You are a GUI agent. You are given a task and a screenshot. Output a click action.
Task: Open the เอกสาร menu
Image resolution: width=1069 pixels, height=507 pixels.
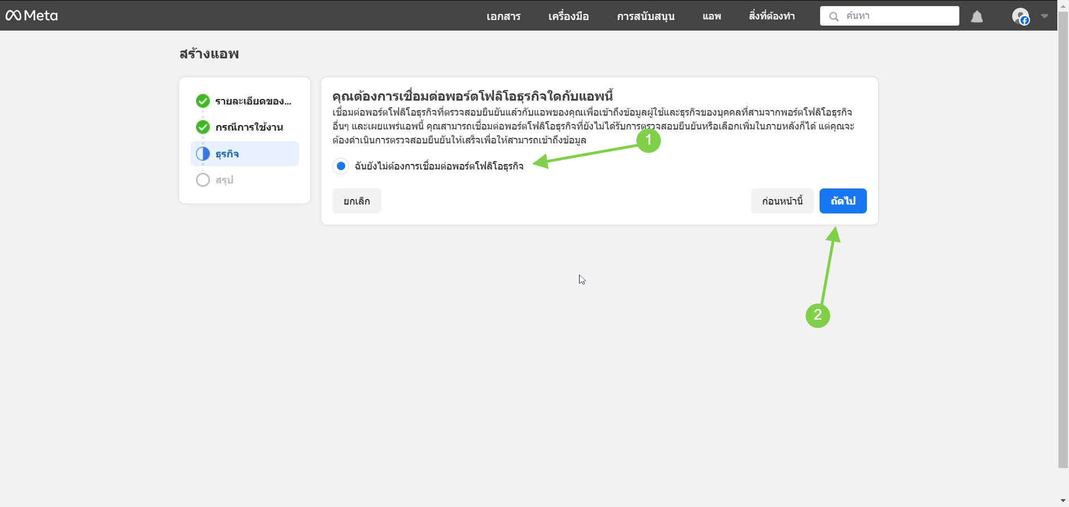click(x=503, y=16)
